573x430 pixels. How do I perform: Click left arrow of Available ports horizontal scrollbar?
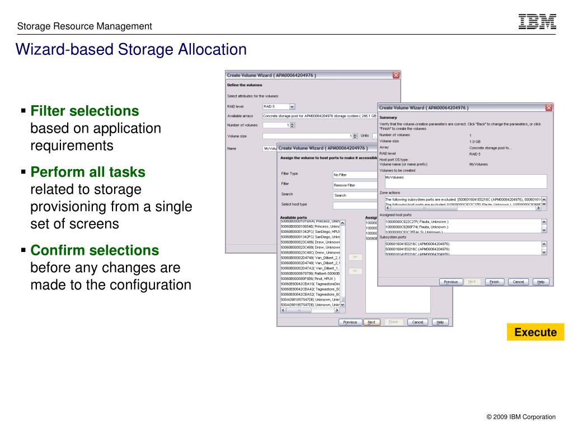(x=283, y=310)
